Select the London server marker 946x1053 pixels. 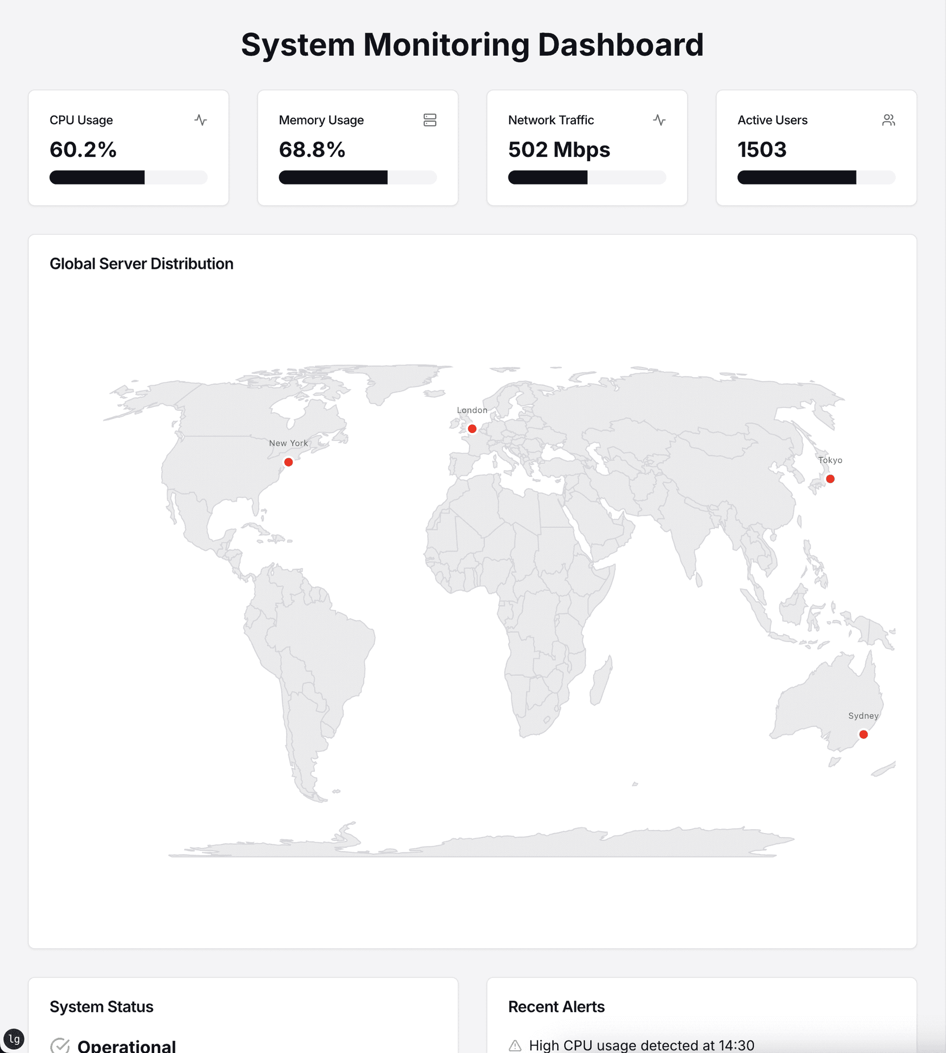[472, 429]
